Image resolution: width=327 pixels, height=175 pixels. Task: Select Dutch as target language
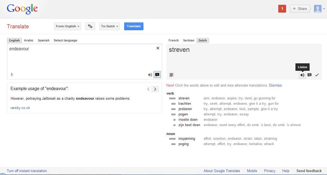(203, 40)
